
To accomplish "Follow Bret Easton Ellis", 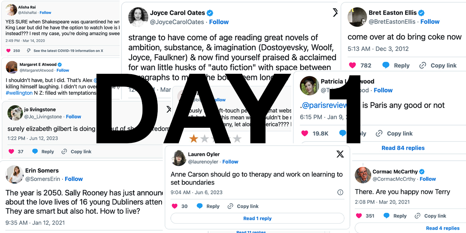I will [430, 22].
